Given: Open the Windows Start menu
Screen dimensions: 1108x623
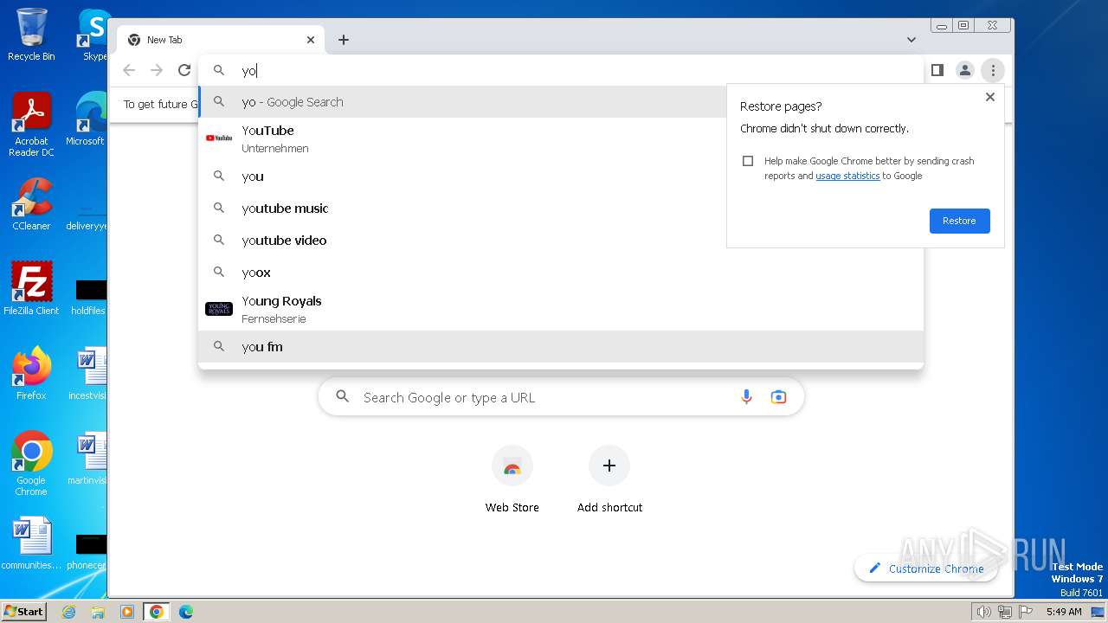Looking at the screenshot, I should (24, 611).
